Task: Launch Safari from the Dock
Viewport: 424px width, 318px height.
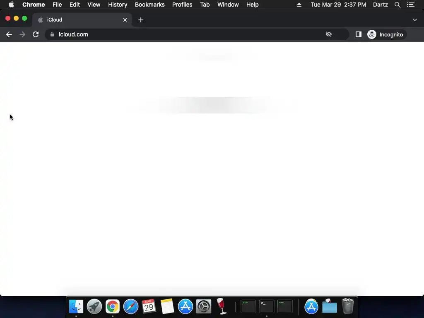Action: [131, 306]
